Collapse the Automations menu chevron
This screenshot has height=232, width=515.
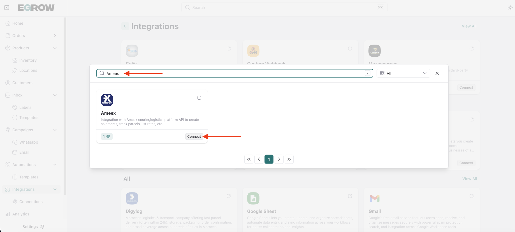(55, 165)
